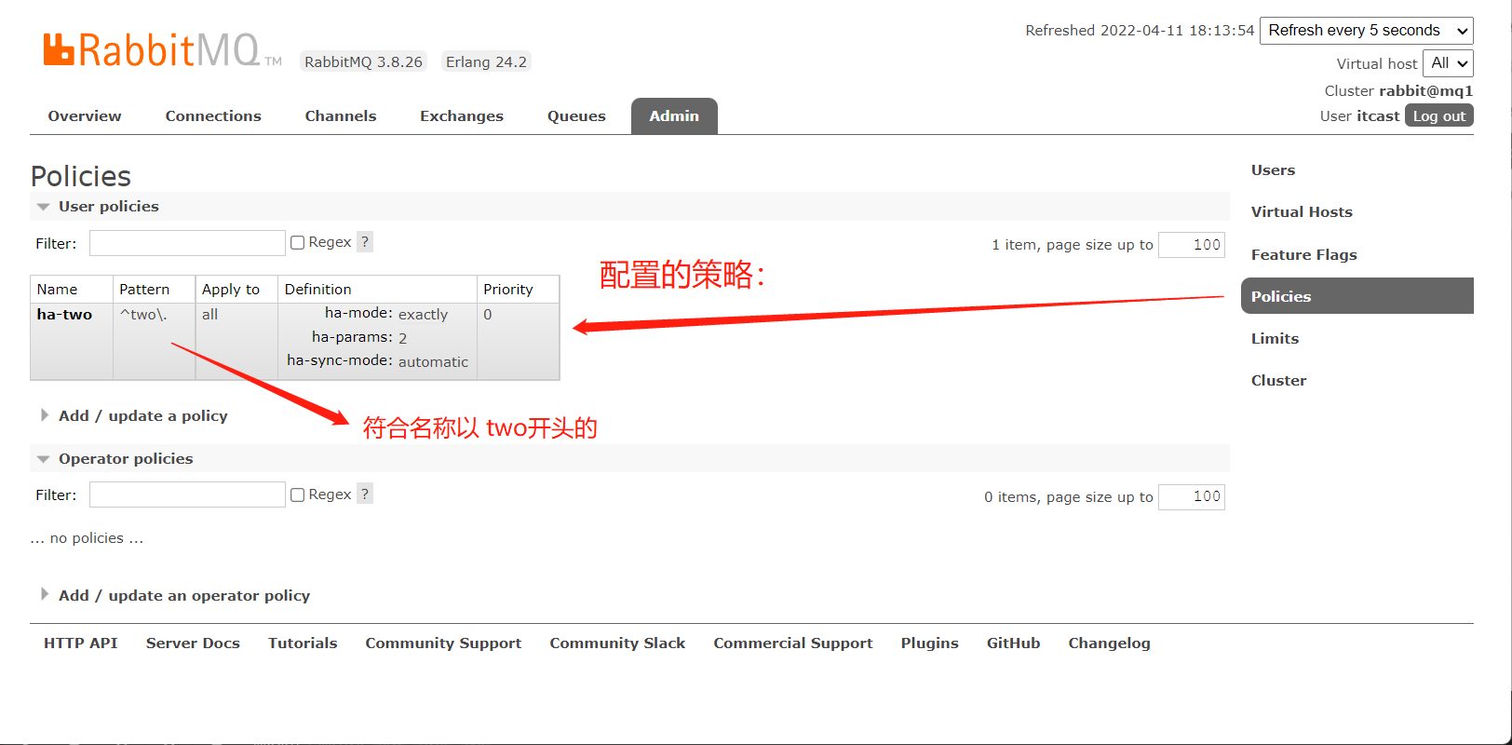Image resolution: width=1512 pixels, height=745 pixels.
Task: Click the Operator policies filter field
Action: click(187, 494)
